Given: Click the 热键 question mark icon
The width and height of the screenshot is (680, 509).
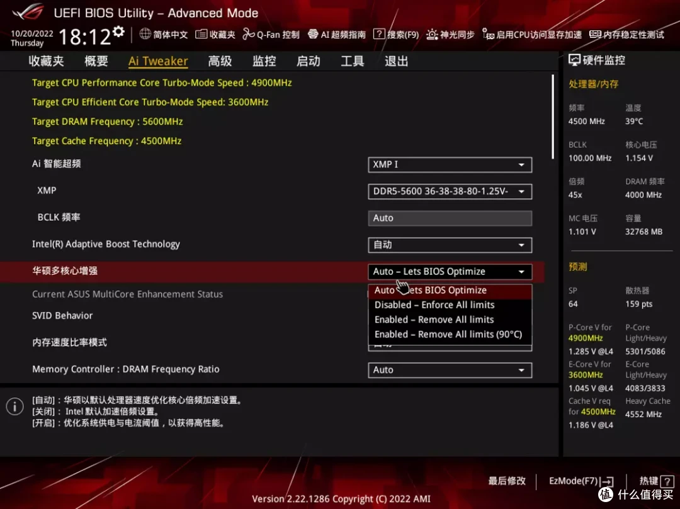Looking at the screenshot, I should pos(667,481).
